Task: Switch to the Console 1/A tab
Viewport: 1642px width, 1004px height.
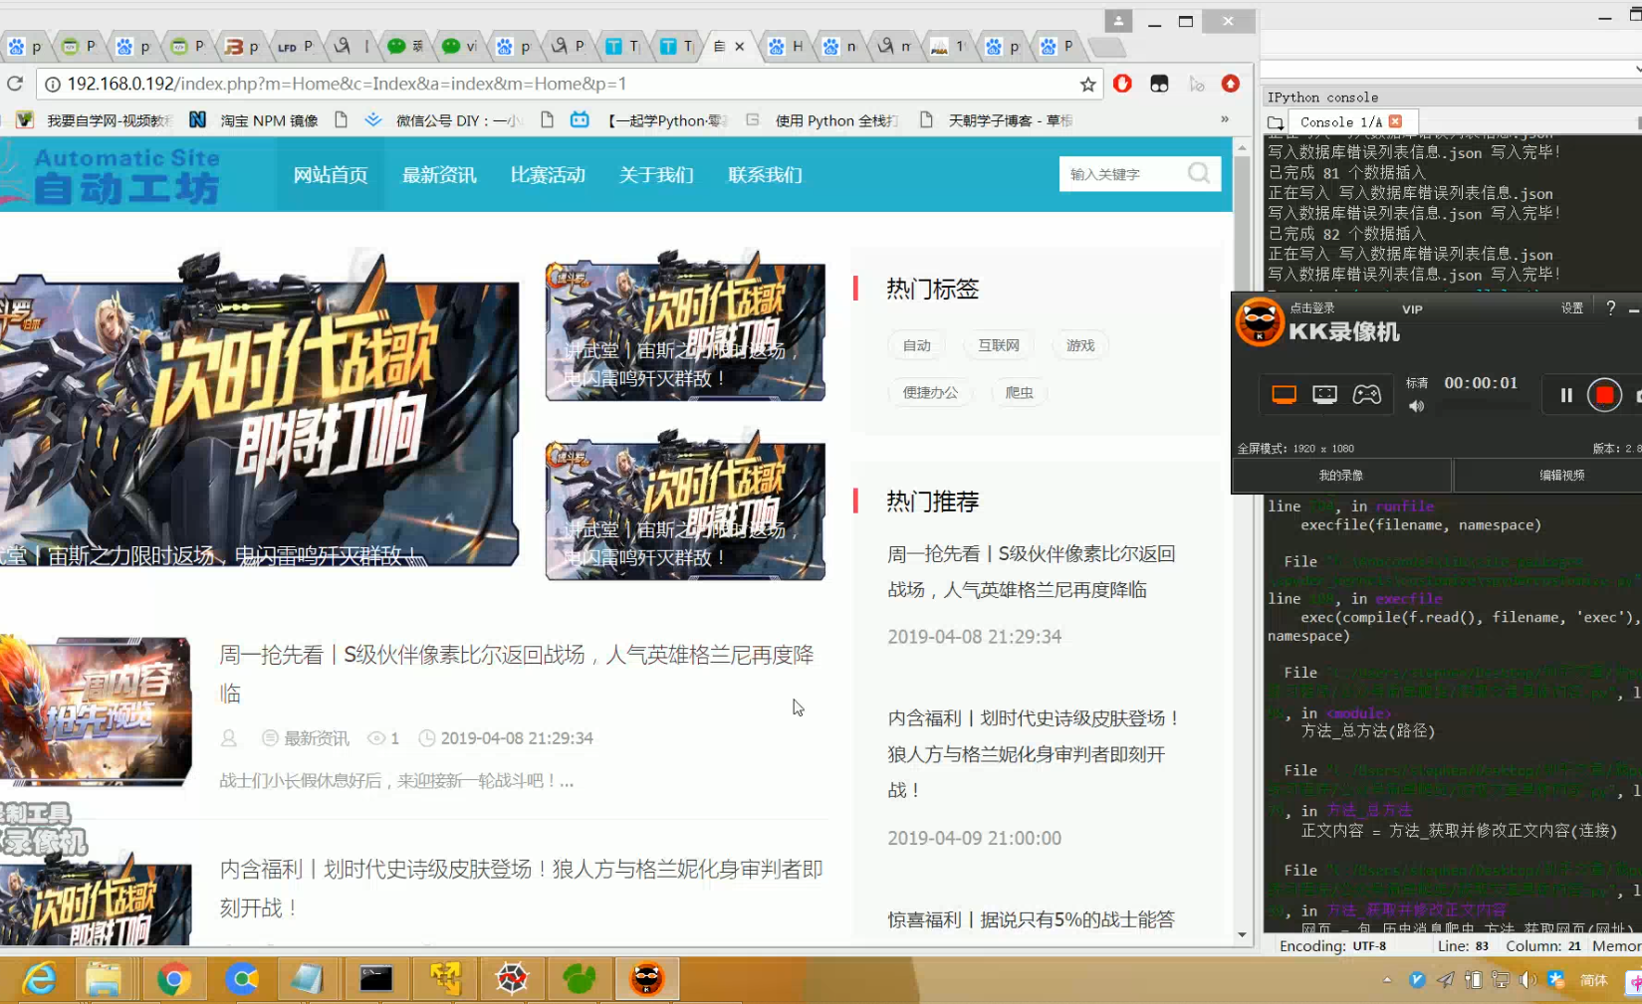Action: [x=1340, y=121]
